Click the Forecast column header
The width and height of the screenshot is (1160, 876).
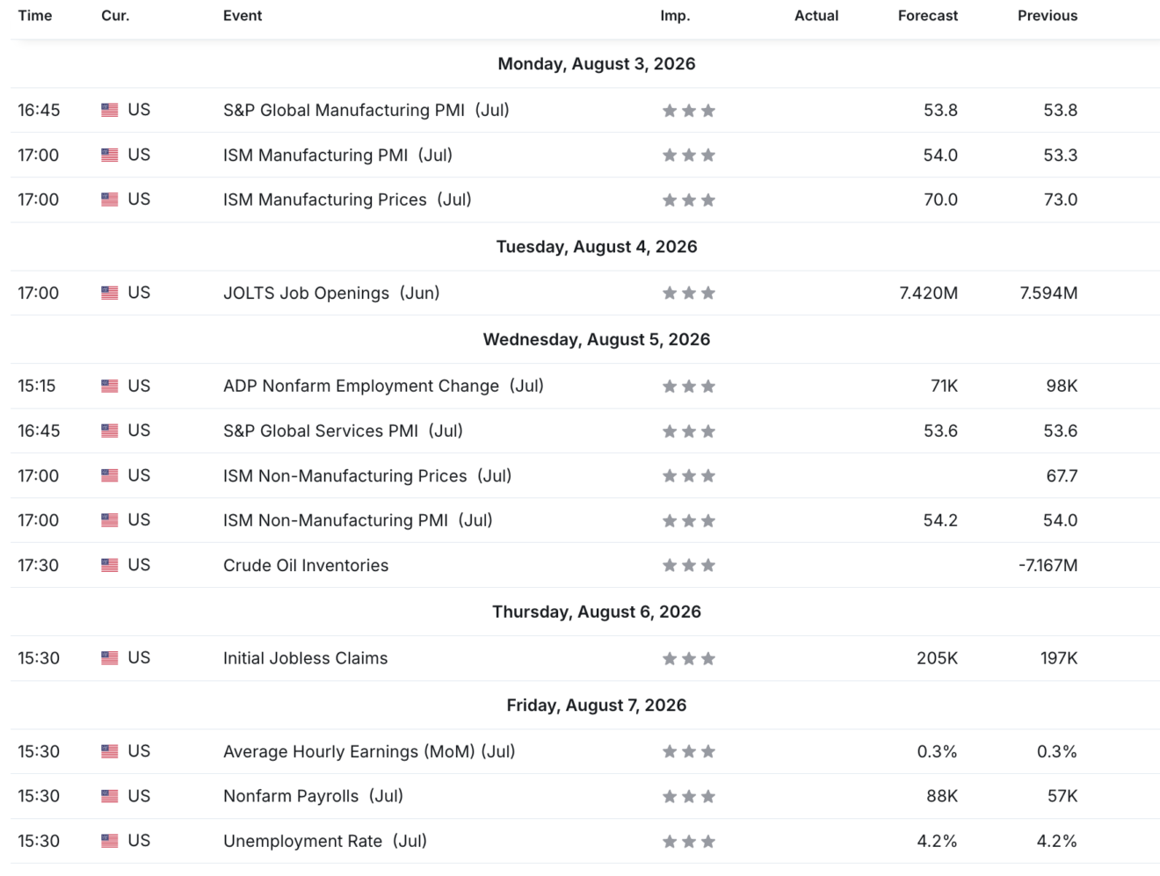point(928,16)
